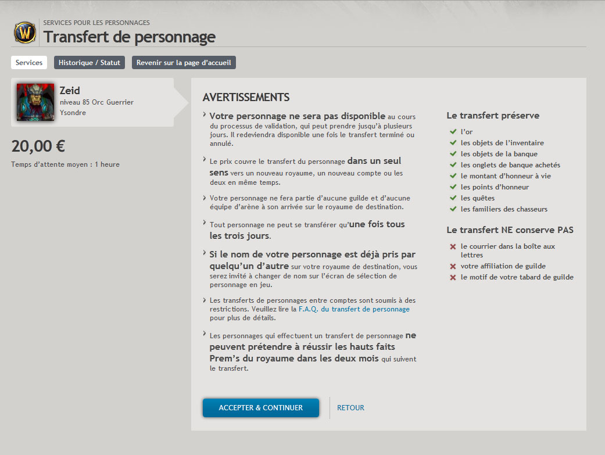Click the red X next to "votre affiliation de guilde"
This screenshot has width=605, height=455.
453,266
